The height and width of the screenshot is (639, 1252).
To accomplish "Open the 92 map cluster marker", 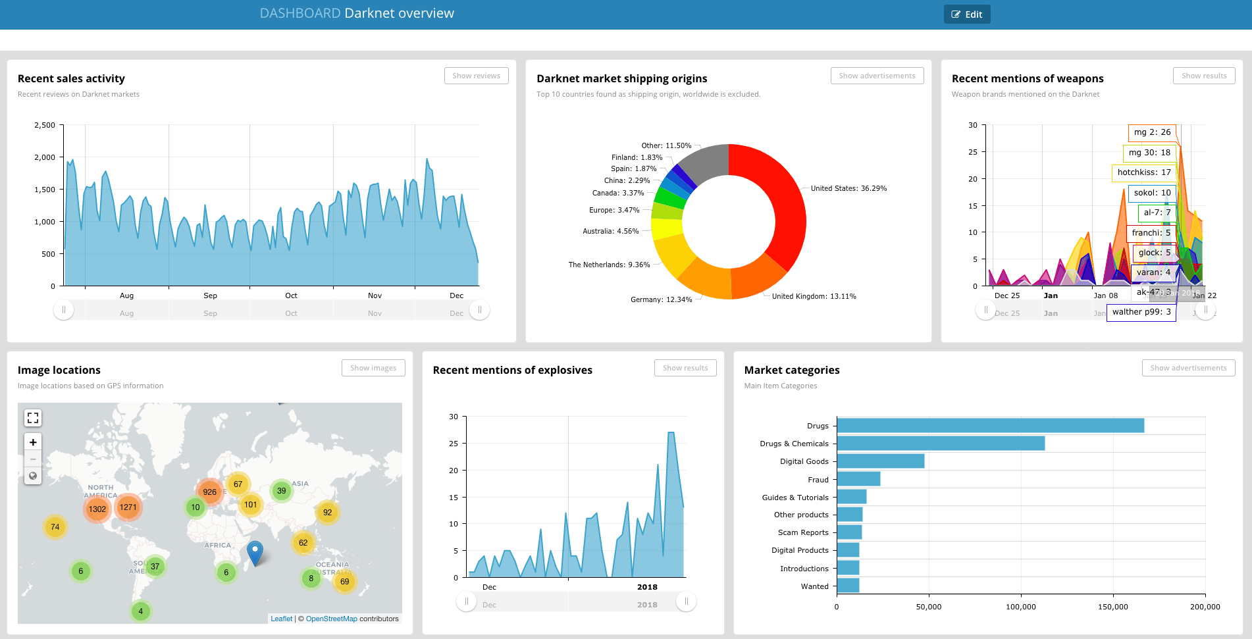I will coord(328,512).
